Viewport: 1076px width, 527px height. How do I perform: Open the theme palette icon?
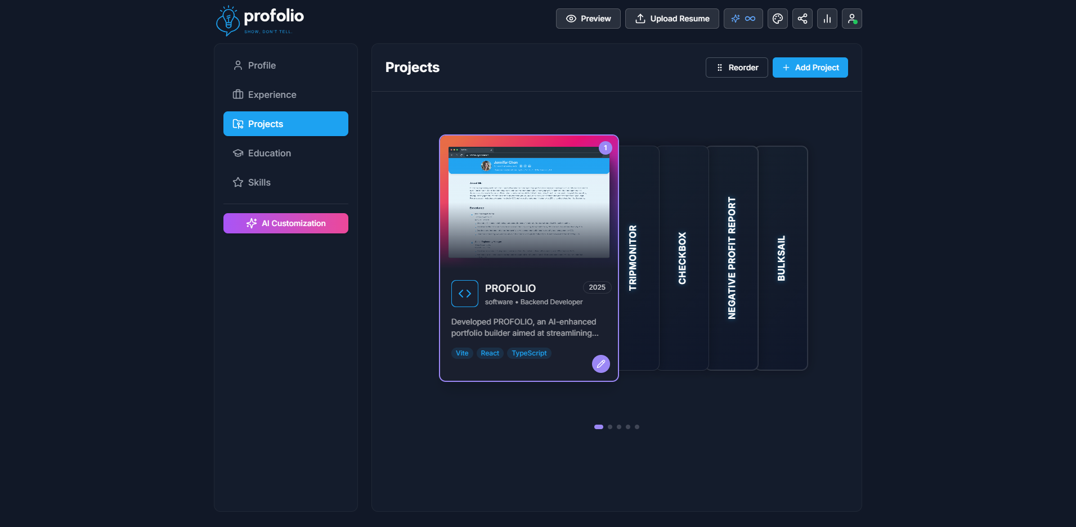777,19
